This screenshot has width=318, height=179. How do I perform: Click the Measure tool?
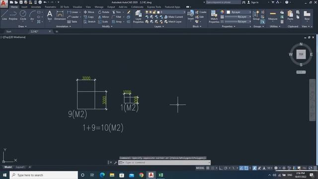point(273,15)
